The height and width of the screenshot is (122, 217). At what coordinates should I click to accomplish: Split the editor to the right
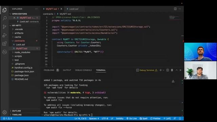coord(175,9)
